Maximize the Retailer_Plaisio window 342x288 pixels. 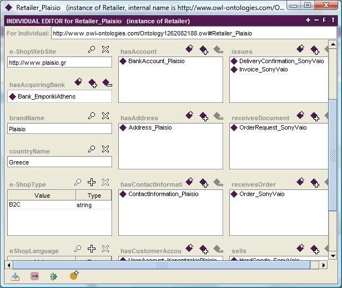point(308,5)
